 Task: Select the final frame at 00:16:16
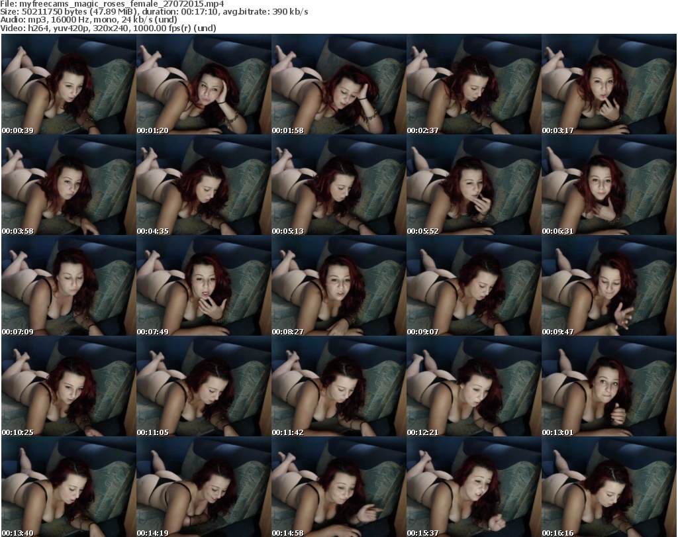click(x=609, y=487)
